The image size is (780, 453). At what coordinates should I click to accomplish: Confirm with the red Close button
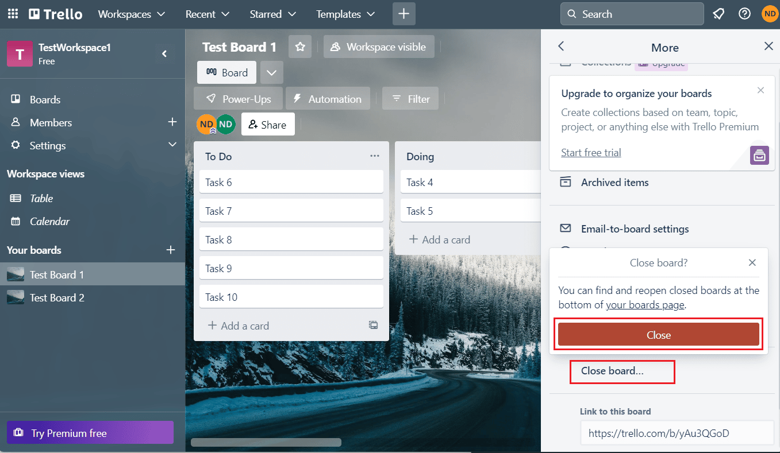pyautogui.click(x=659, y=335)
